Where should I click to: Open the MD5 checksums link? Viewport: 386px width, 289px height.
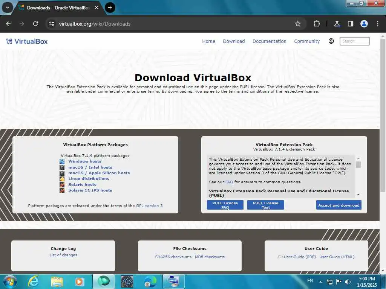210,257
